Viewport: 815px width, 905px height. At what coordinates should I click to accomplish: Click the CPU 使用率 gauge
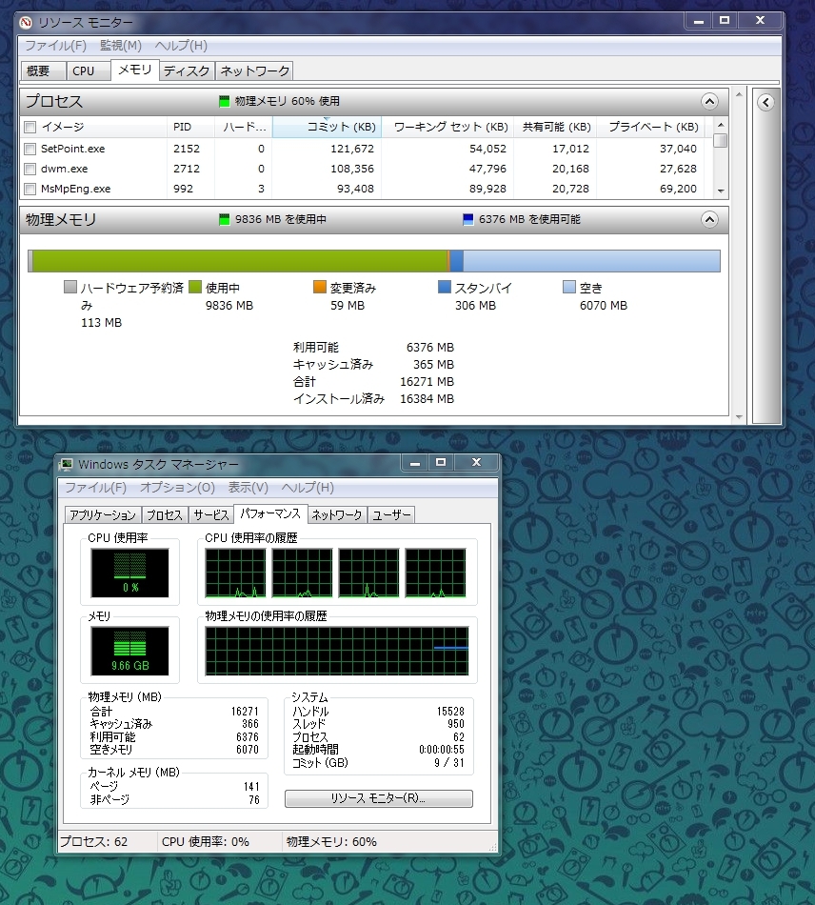point(129,573)
